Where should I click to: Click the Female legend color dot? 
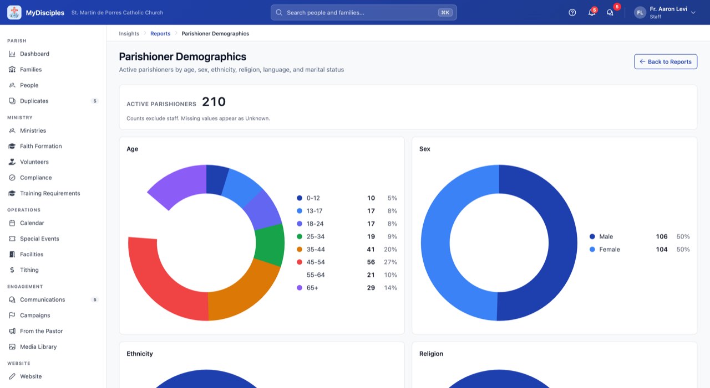click(592, 249)
